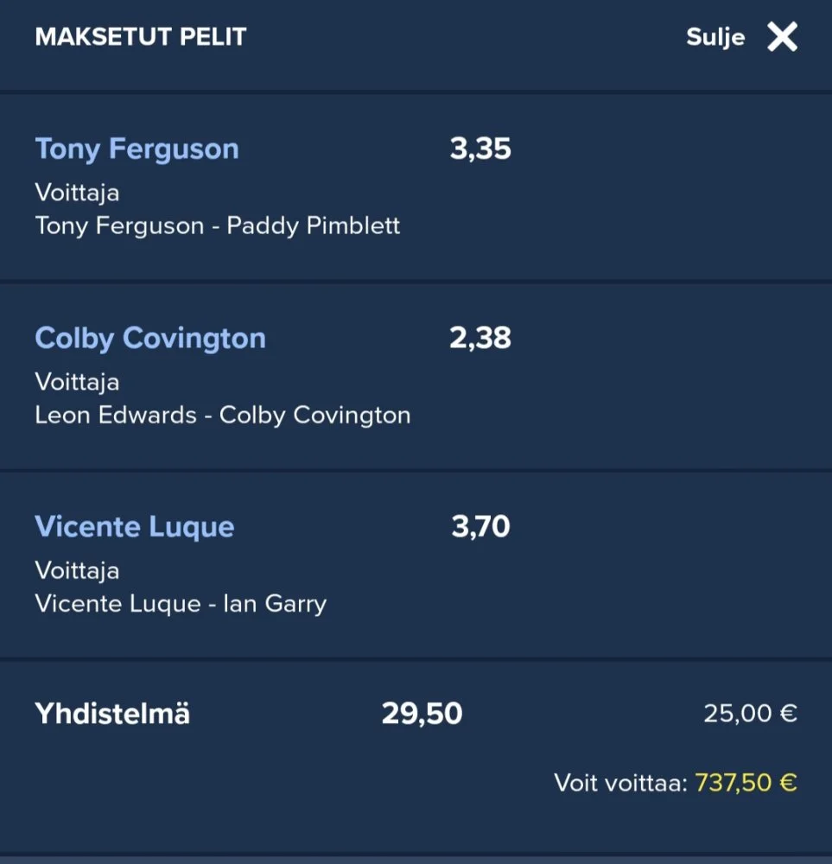
Task: Click the X close icon
Action: (x=782, y=37)
